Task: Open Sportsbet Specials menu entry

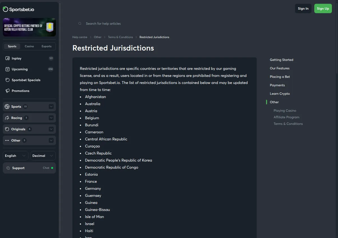Action: point(29,80)
